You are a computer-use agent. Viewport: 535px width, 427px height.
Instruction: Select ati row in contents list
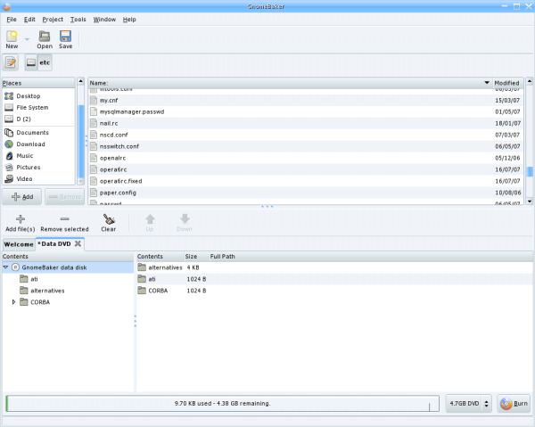(x=334, y=279)
